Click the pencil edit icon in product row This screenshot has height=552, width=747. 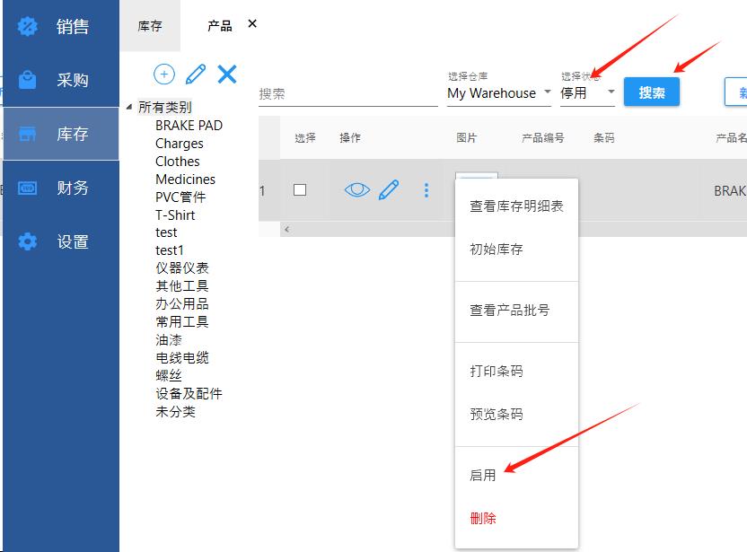tap(389, 190)
